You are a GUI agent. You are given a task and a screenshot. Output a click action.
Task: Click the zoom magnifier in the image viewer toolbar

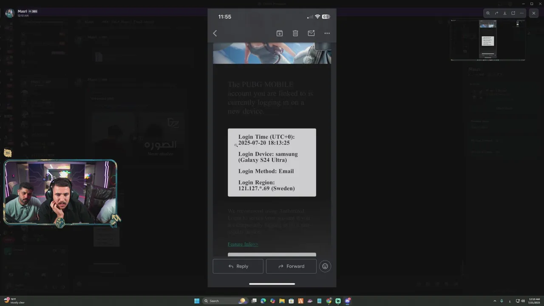488,13
